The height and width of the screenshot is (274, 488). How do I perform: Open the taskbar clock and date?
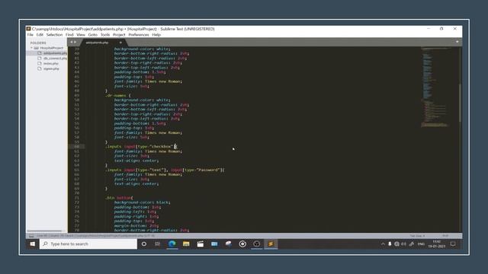[437, 244]
